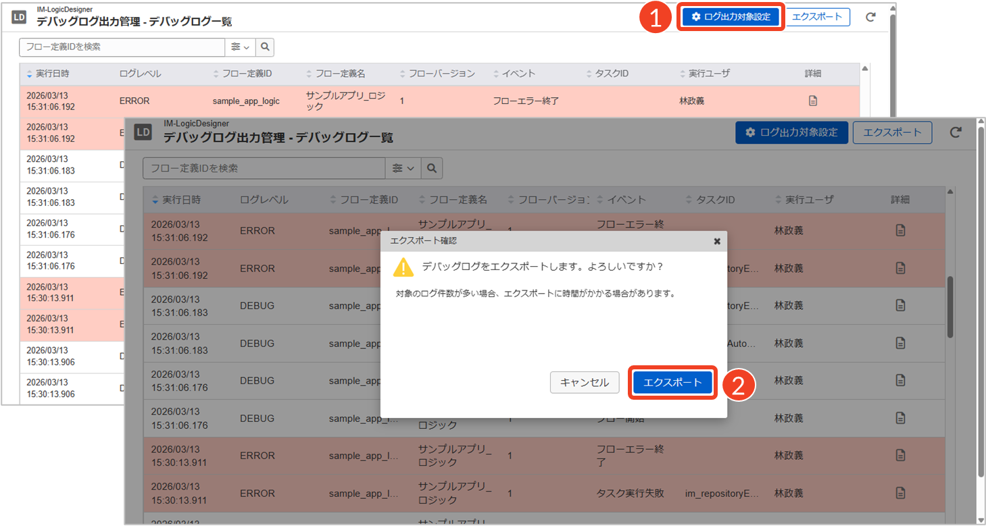Viewport: 986px width, 526px height.
Task: Click the front window's vertical scrollbar thumb
Action: [x=950, y=306]
